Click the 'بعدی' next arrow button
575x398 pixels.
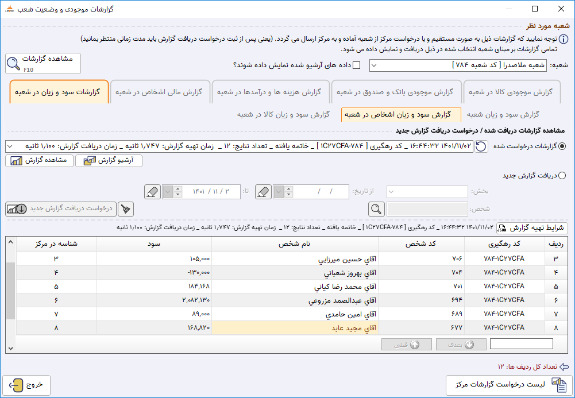pyautogui.click(x=461, y=345)
